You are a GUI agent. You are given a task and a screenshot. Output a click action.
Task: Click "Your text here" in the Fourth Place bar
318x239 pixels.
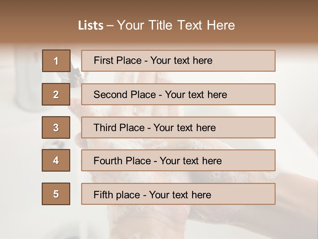point(191,161)
